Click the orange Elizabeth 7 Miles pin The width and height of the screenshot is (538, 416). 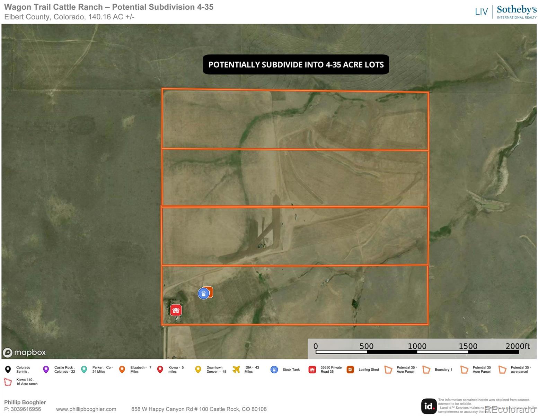(x=122, y=370)
